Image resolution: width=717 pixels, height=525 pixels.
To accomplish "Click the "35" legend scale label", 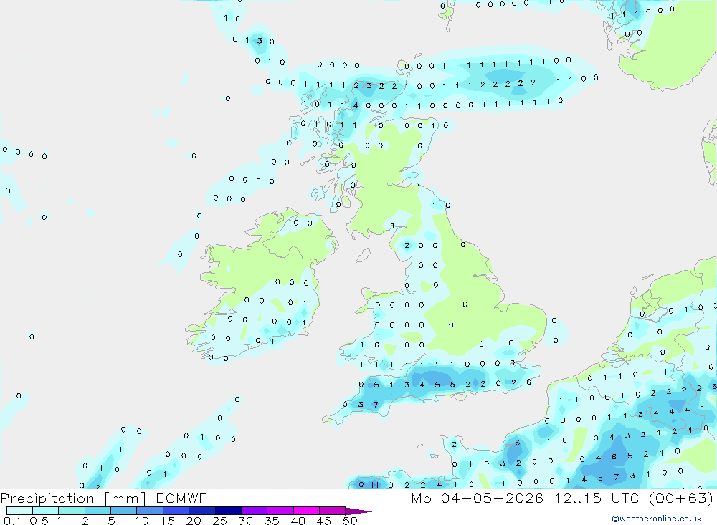I will pyautogui.click(x=272, y=521).
